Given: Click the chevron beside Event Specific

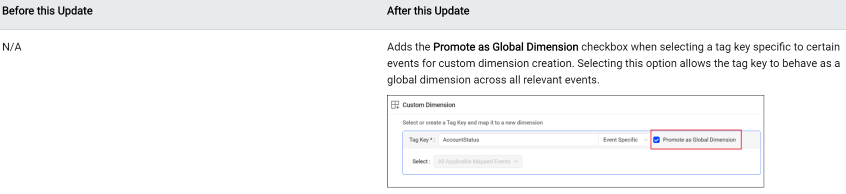Looking at the screenshot, I should coord(645,140).
